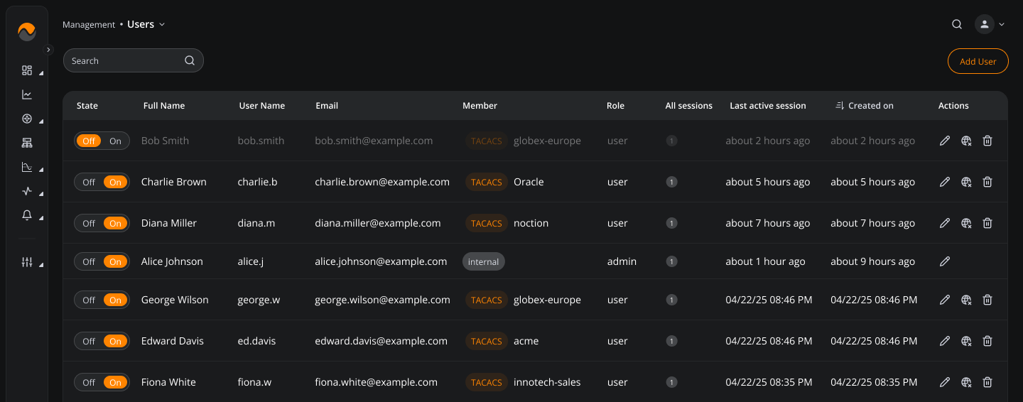This screenshot has width=1023, height=402.
Task: Expand the sidebar with the chevron handle
Action: pos(48,50)
